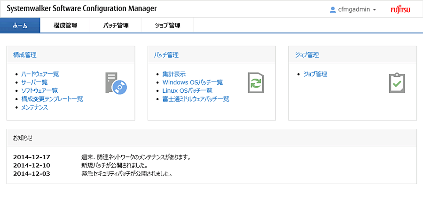Screen dimensions: 423x200
Task: Open the Linux OSパッチ一覧 link
Action: 187,90
